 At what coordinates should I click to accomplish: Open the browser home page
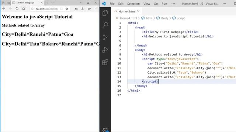pyautogui.click(x=24, y=9)
